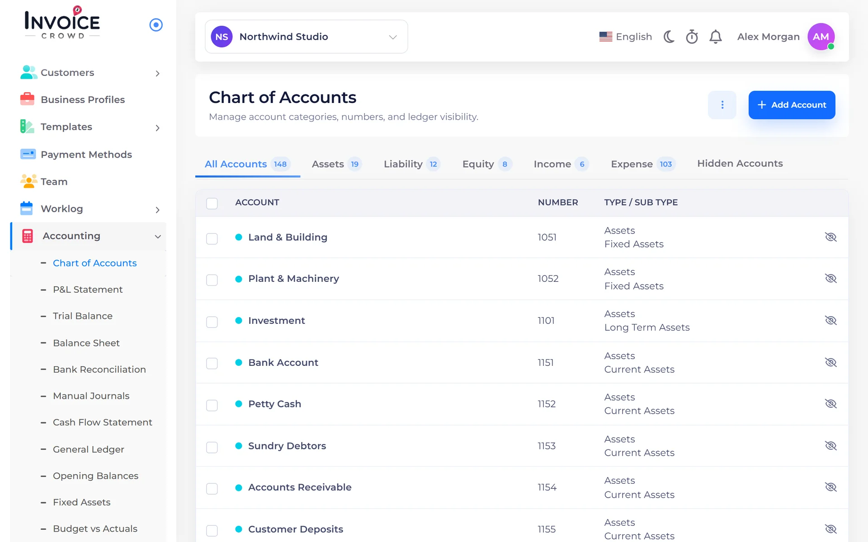Open the English language selector
The width and height of the screenshot is (868, 542).
coord(626,37)
